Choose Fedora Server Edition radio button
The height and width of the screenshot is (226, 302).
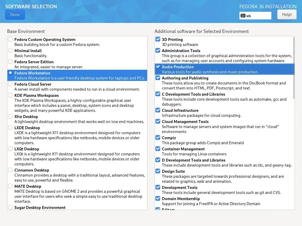(x=10, y=62)
